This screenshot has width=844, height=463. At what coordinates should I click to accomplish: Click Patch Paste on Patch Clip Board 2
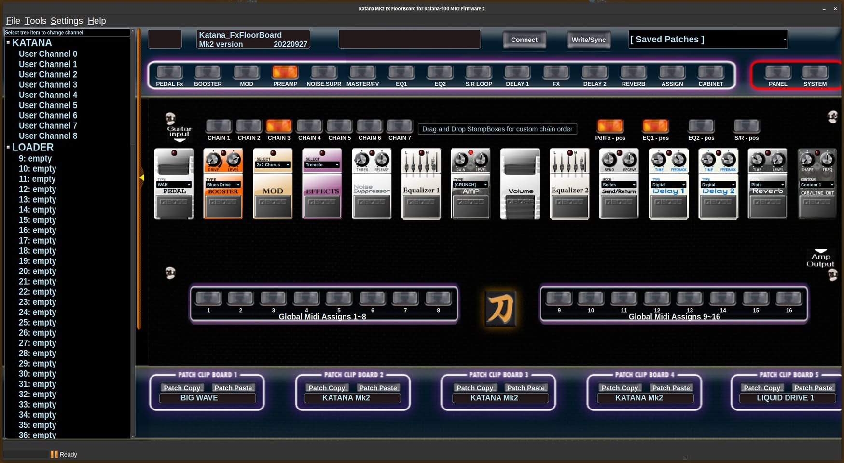pos(378,388)
